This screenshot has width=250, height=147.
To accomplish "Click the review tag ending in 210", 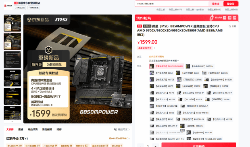I will pyautogui.click(x=15, y=145).
